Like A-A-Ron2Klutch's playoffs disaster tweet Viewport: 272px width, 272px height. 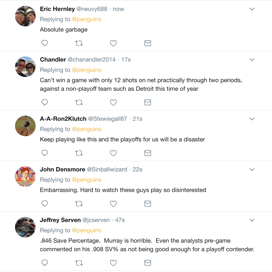[x=113, y=153]
